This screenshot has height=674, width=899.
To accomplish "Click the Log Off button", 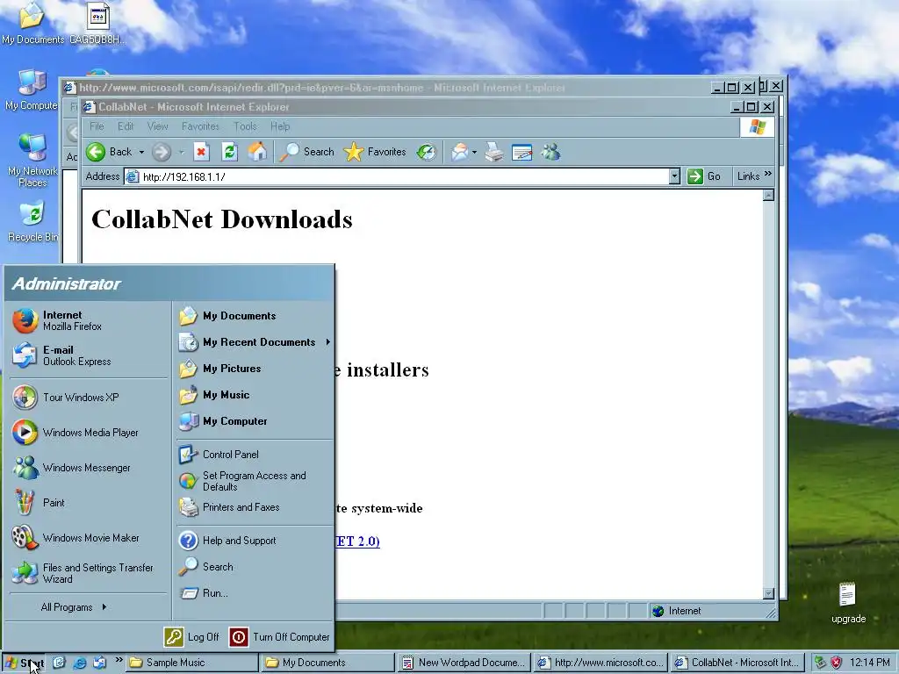I will click(191, 637).
